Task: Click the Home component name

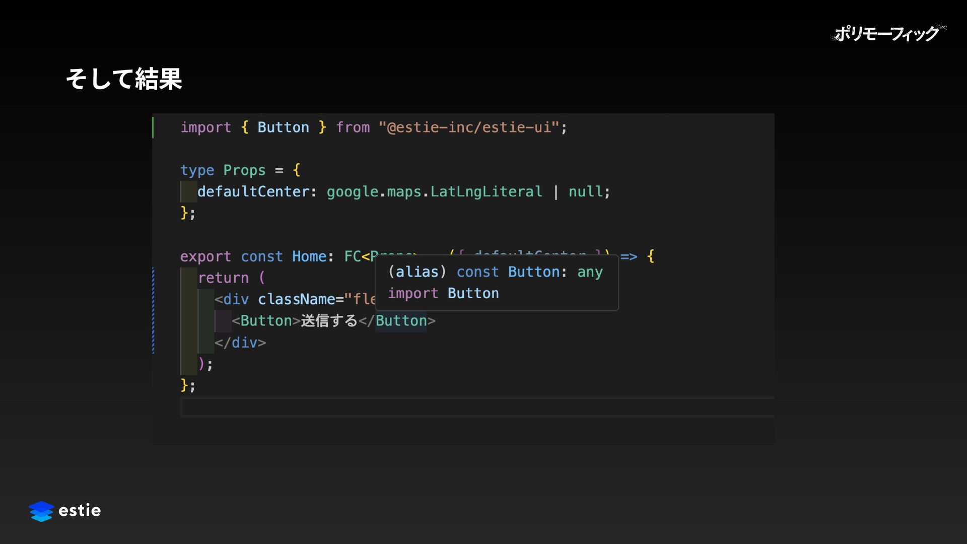Action: pos(309,256)
